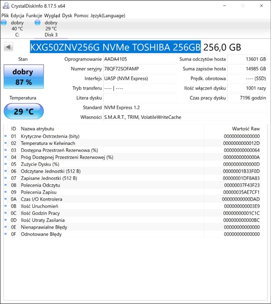Open the Pomoc menu
Image resolution: width=271 pixels, height=304 pixels.
[81, 16]
